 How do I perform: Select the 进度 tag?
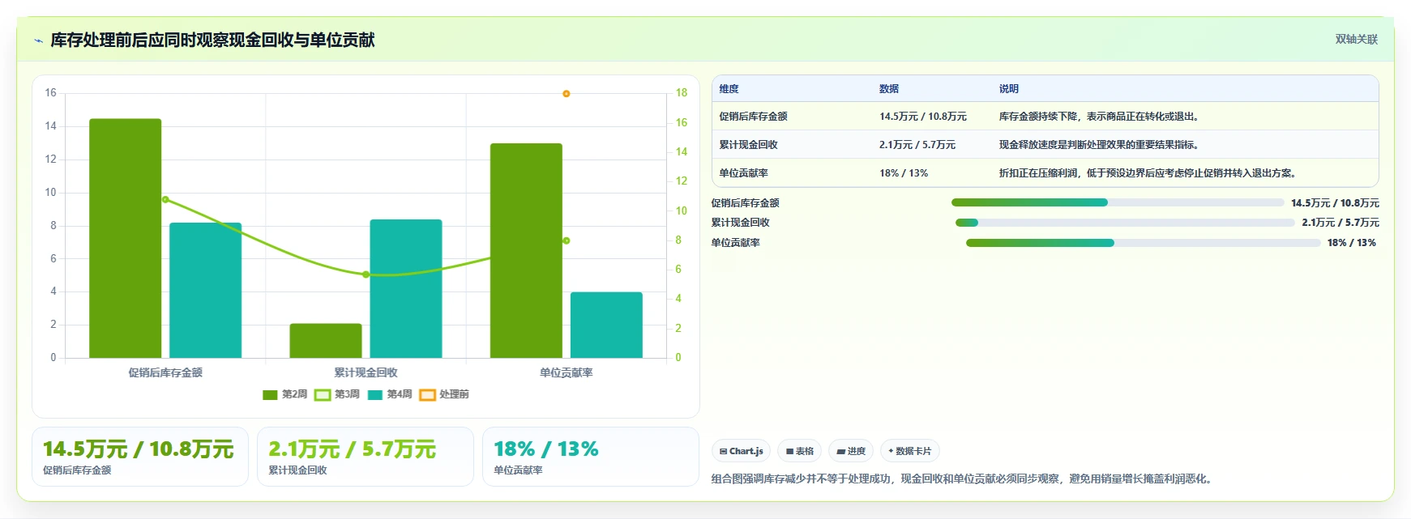851,451
